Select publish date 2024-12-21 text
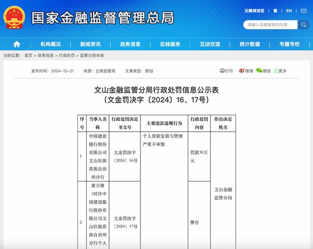Screen dimensions: 313x249 click(x=62, y=71)
